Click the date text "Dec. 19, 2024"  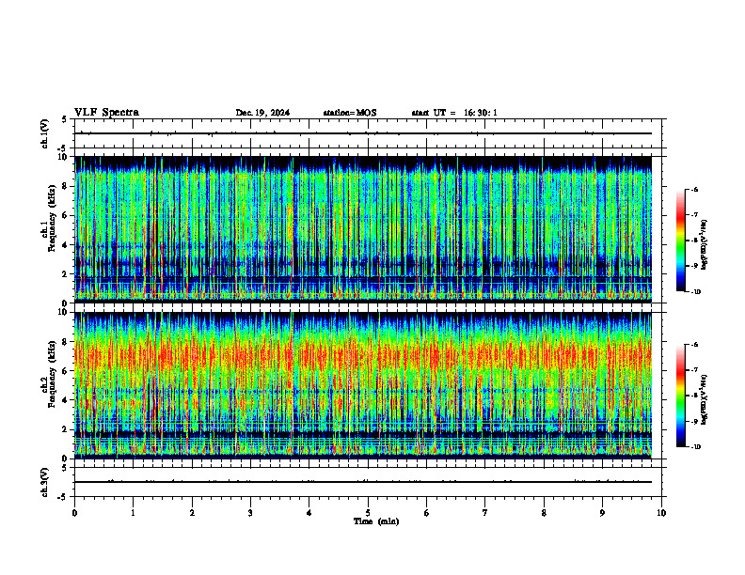pyautogui.click(x=262, y=113)
